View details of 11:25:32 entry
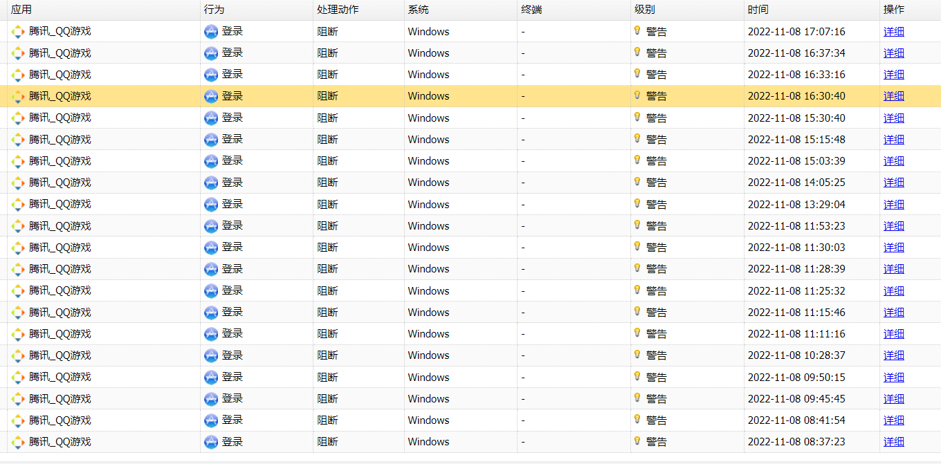This screenshot has height=464, width=941. [894, 291]
